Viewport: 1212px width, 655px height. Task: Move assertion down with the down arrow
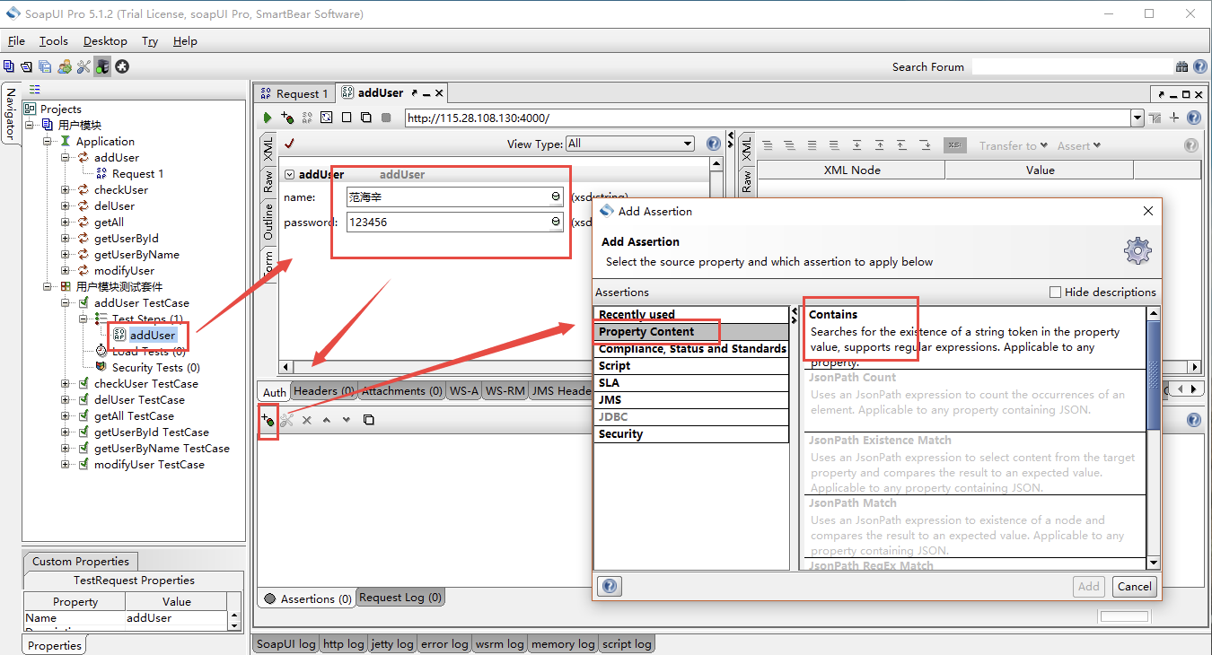(347, 420)
